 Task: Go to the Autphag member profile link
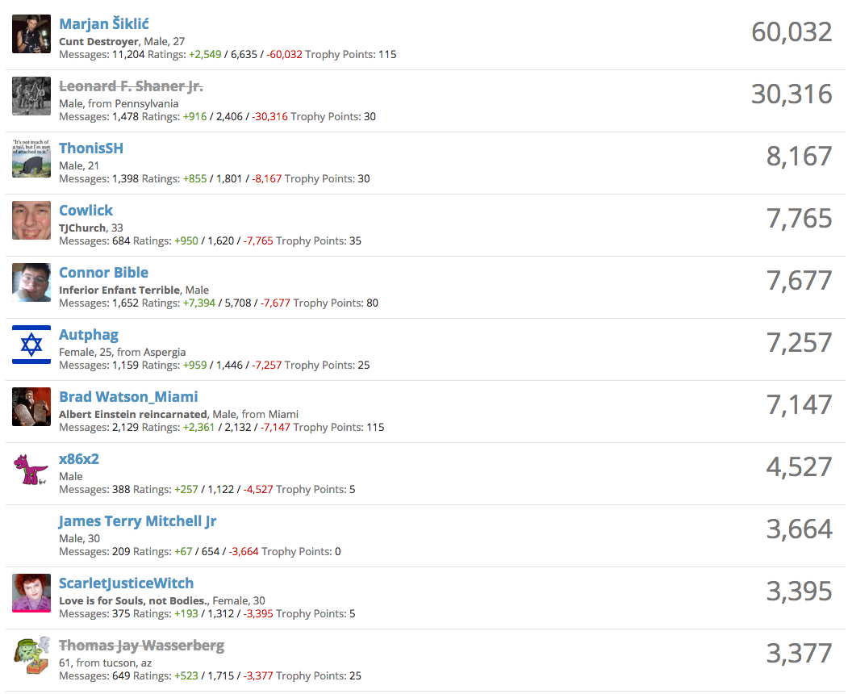[89, 335]
